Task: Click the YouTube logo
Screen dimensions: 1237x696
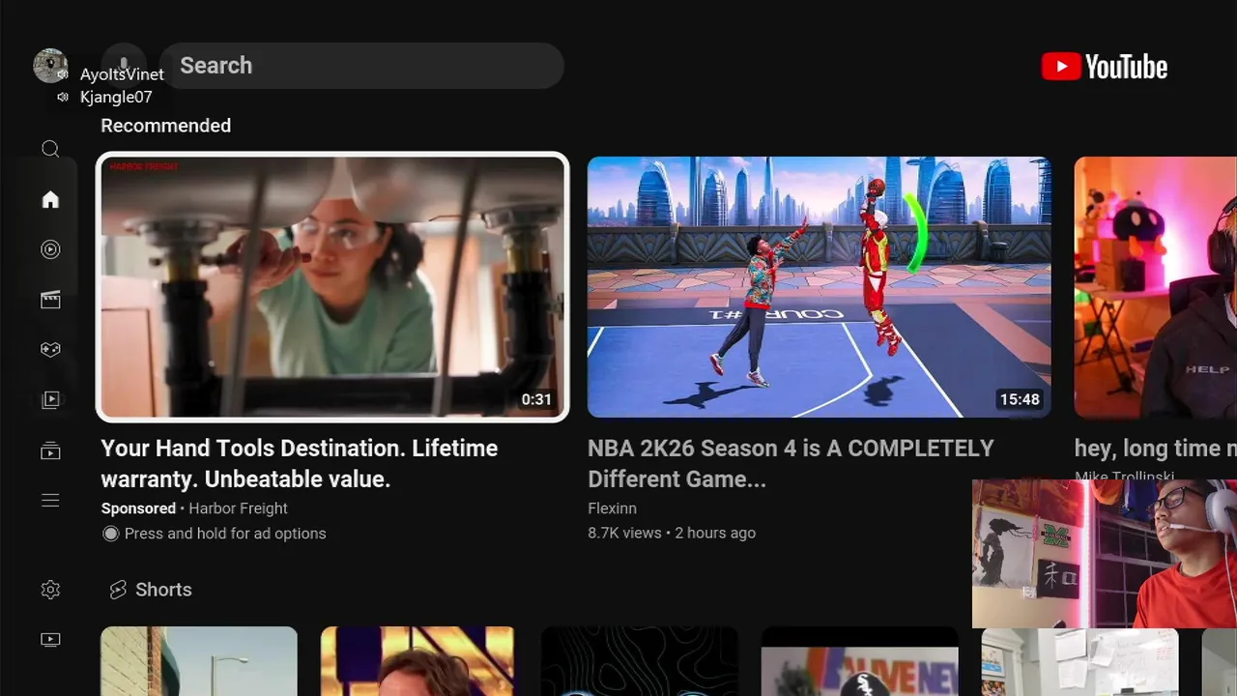Action: [x=1105, y=67]
